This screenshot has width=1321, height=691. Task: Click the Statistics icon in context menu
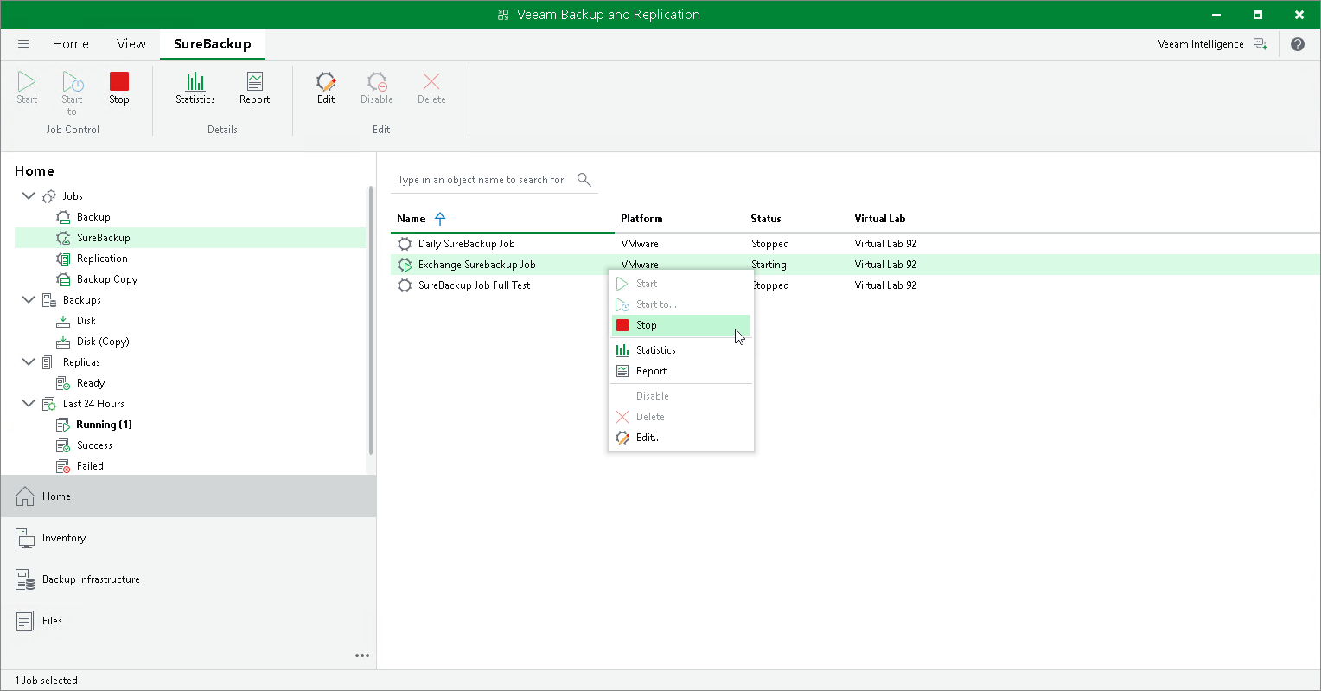[x=622, y=350]
